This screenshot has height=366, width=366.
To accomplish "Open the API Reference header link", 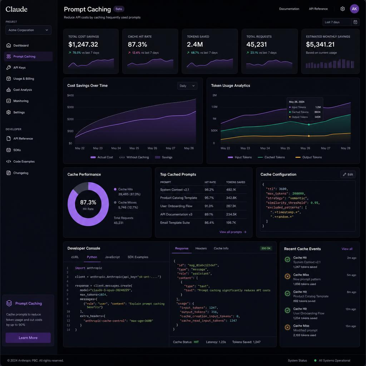I will [318, 9].
